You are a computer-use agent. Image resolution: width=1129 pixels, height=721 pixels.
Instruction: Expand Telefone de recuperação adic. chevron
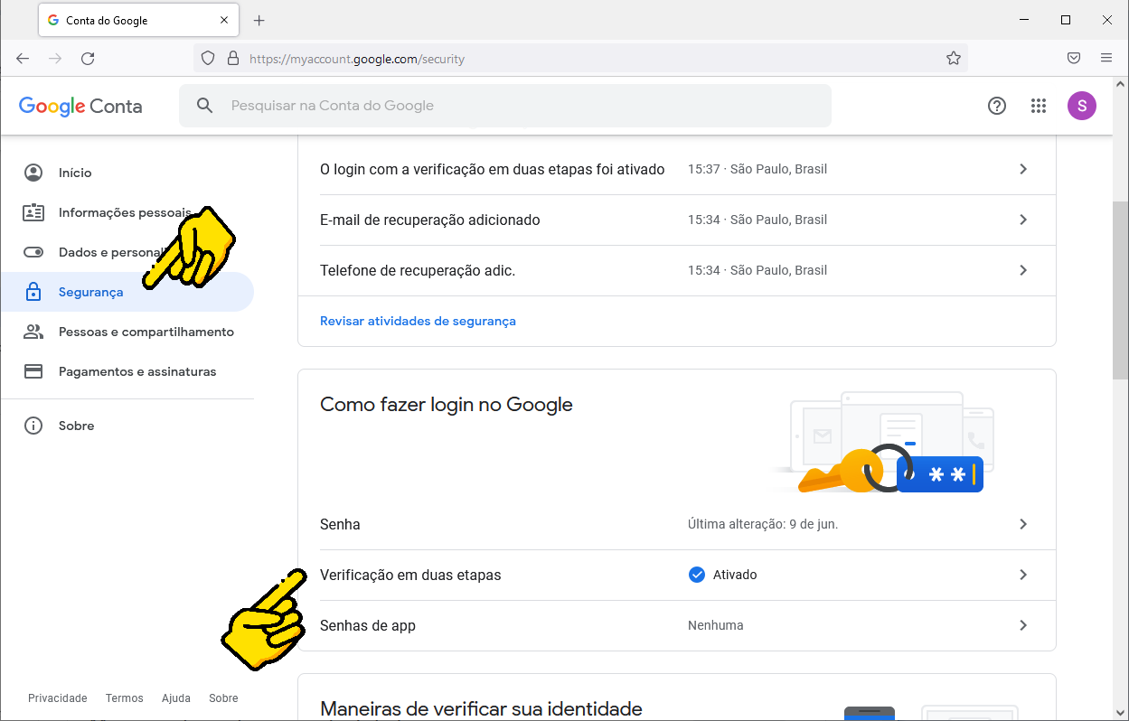(x=1023, y=270)
